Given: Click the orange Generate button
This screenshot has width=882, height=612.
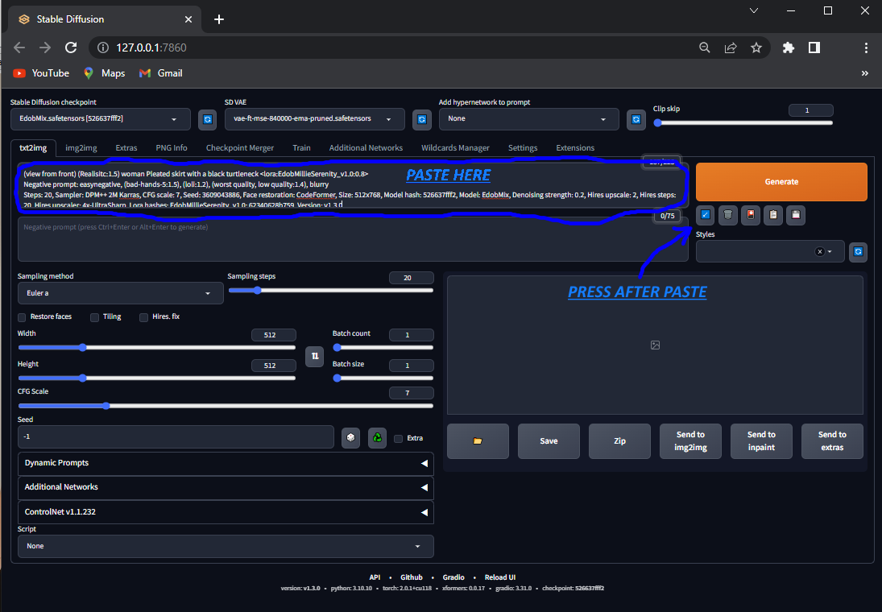Looking at the screenshot, I should click(781, 182).
